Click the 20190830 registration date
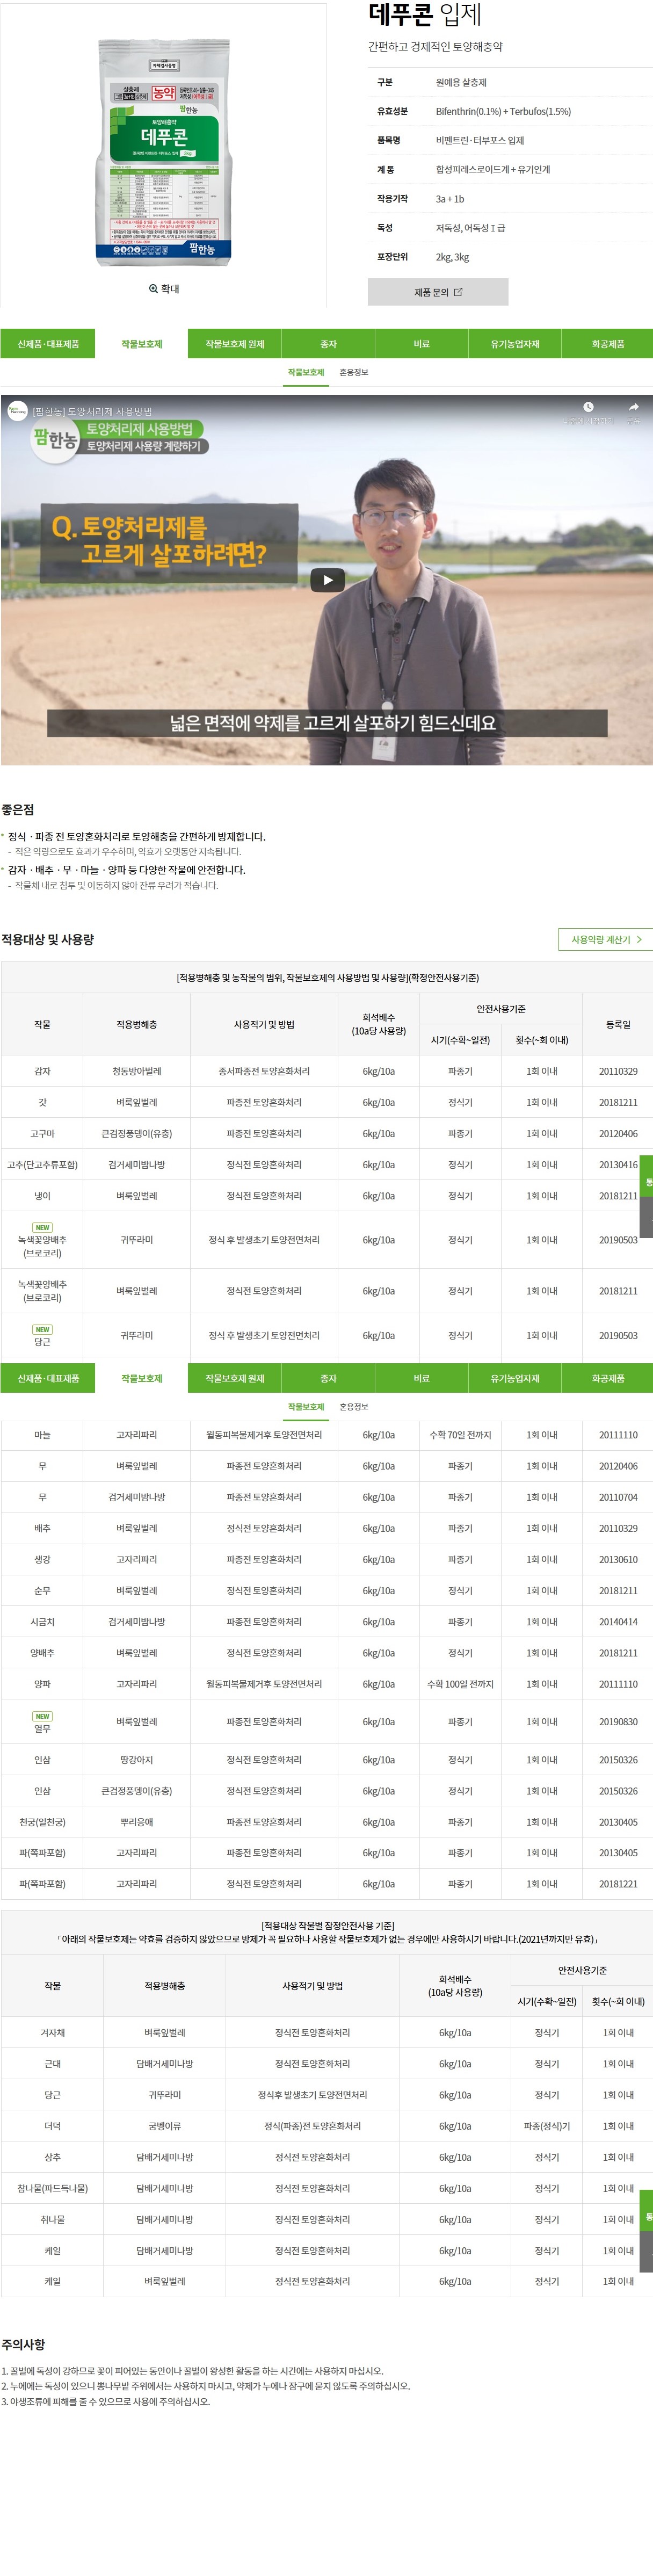Screen dimensions: 653x2576 click(618, 1722)
